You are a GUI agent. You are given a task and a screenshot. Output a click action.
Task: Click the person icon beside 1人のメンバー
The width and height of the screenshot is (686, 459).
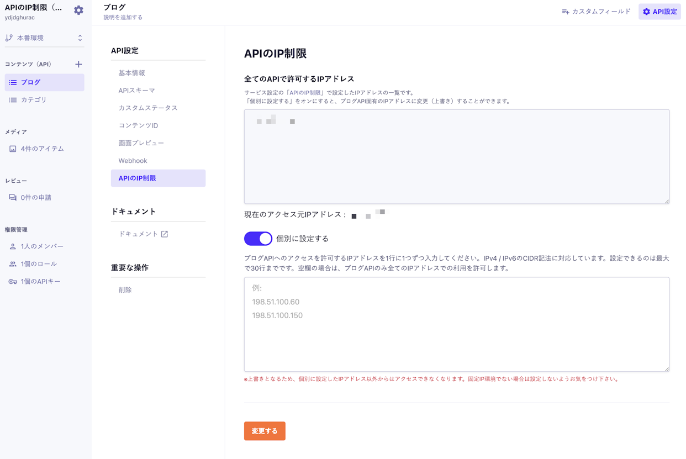click(13, 246)
